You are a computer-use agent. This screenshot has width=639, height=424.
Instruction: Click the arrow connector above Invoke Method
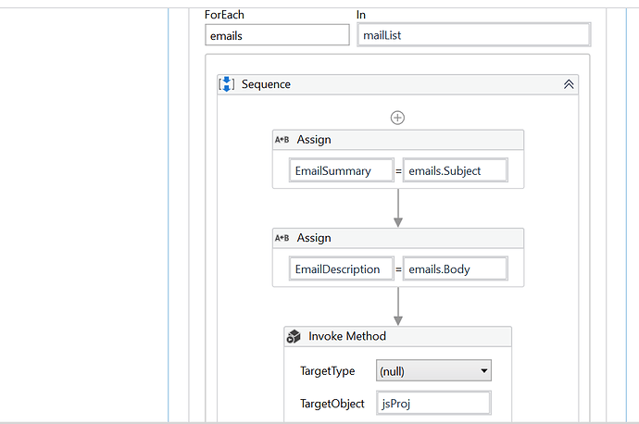[x=398, y=306]
